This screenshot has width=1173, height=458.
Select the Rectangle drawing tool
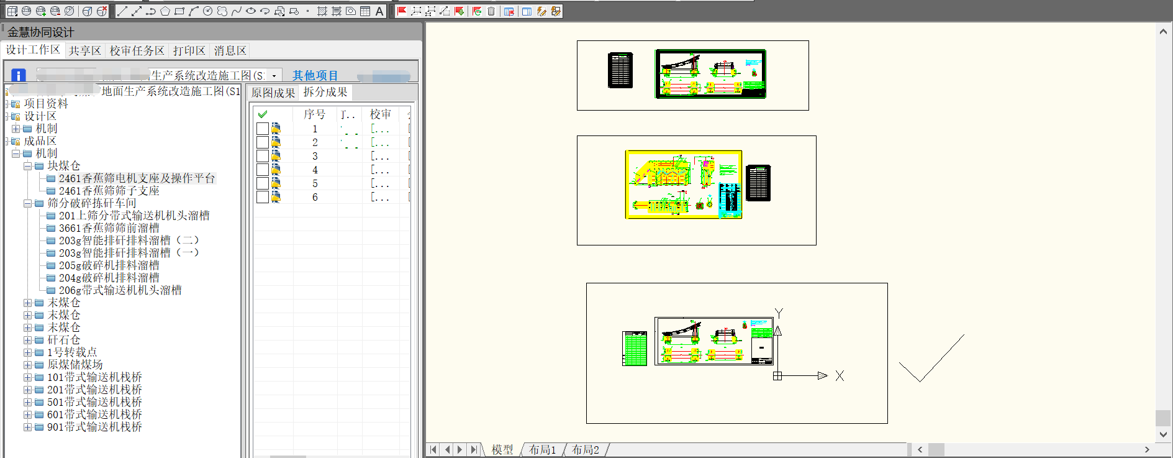tap(179, 11)
